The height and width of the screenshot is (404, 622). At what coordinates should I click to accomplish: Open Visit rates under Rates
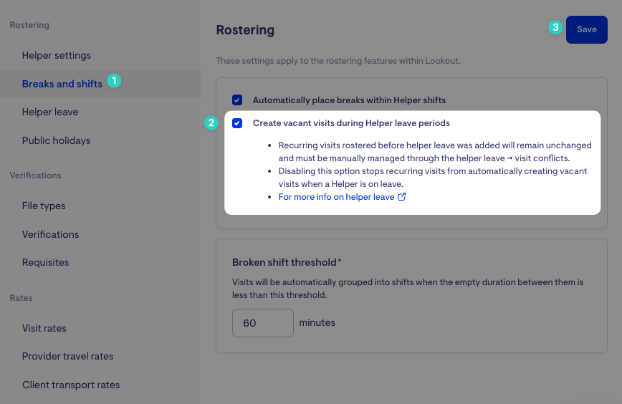pos(44,328)
